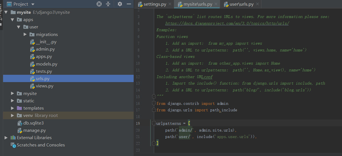
Task: Click the python icon on settings.py tab
Action: 140,4
